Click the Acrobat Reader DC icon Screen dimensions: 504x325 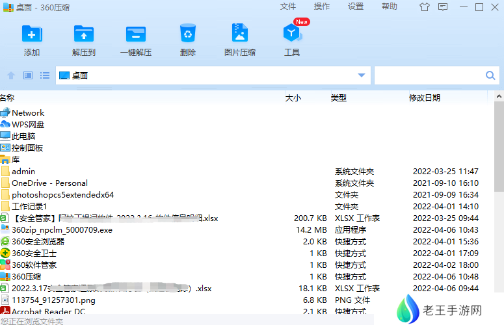pyautogui.click(x=5, y=310)
